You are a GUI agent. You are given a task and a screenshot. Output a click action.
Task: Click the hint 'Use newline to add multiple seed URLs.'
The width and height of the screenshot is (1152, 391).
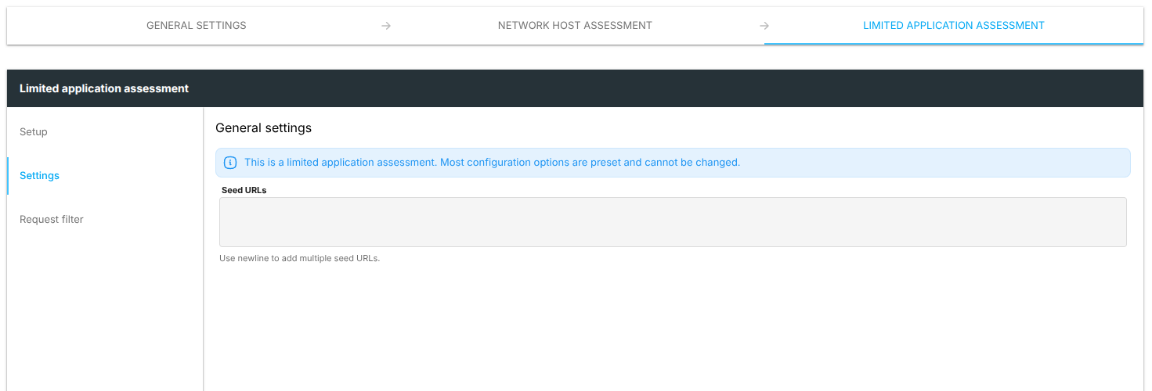(299, 258)
